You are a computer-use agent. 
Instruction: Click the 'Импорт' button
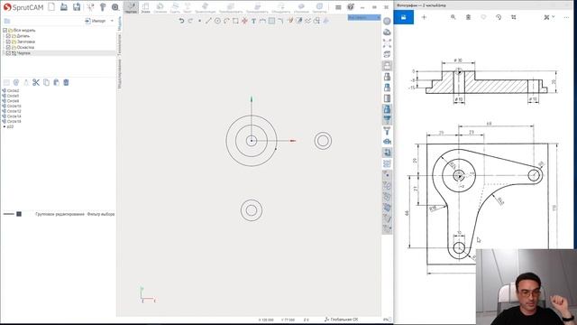(96, 21)
